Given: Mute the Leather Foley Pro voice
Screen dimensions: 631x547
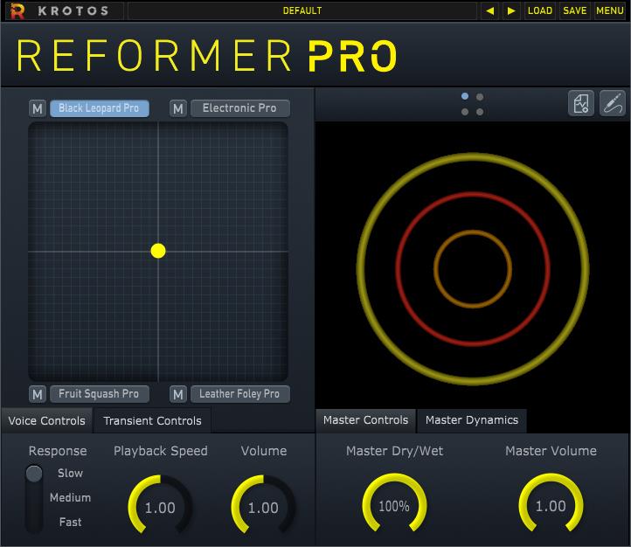Looking at the screenshot, I should pos(178,394).
